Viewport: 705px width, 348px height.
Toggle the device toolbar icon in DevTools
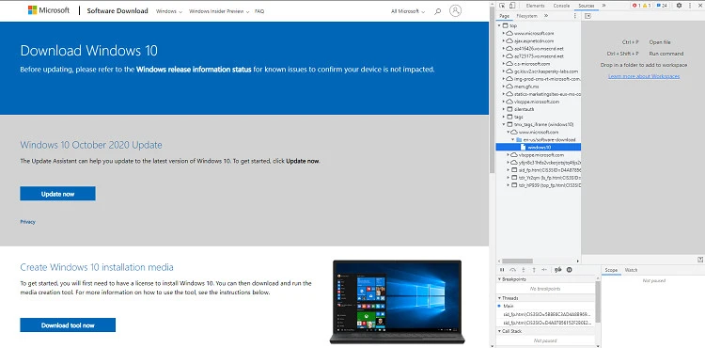pos(512,6)
